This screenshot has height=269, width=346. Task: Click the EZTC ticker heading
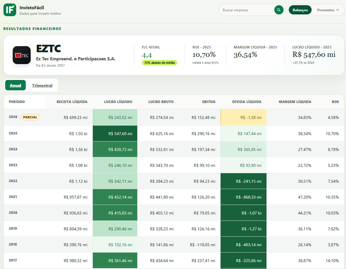48,48
